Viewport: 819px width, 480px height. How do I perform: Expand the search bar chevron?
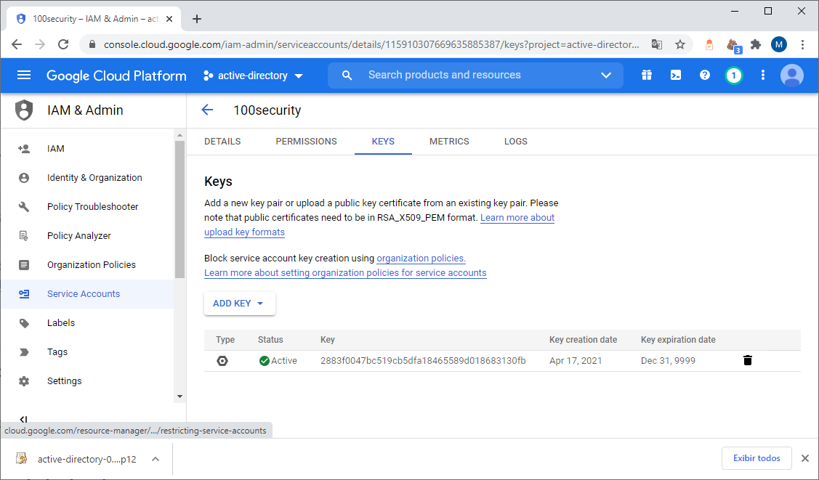click(x=606, y=76)
